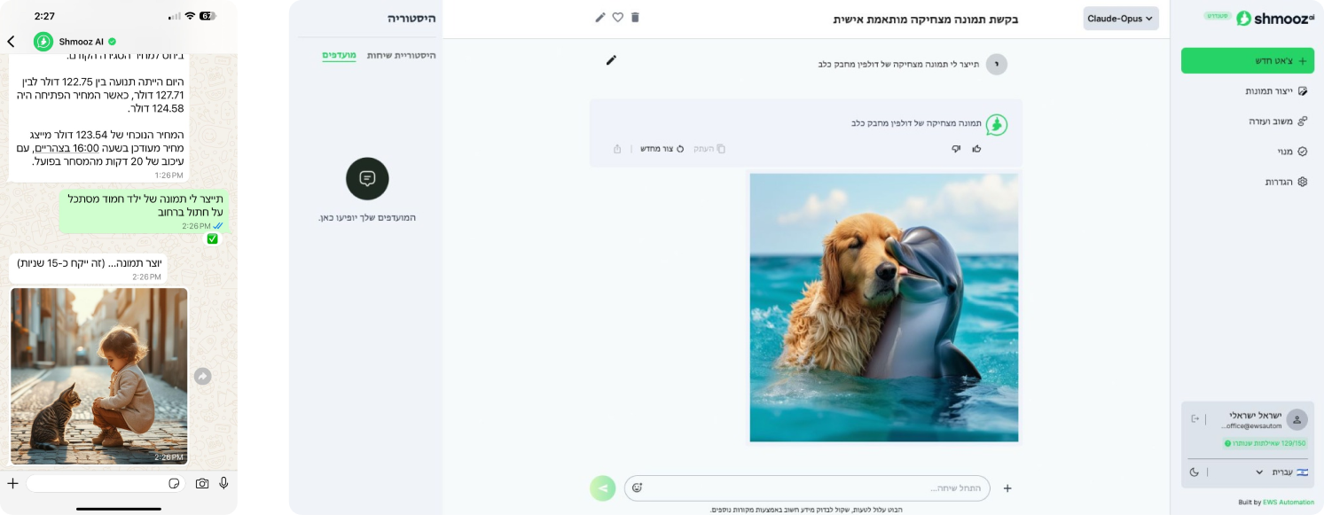1324x515 pixels.
Task: Open emoji picker in chat input
Action: click(x=637, y=488)
